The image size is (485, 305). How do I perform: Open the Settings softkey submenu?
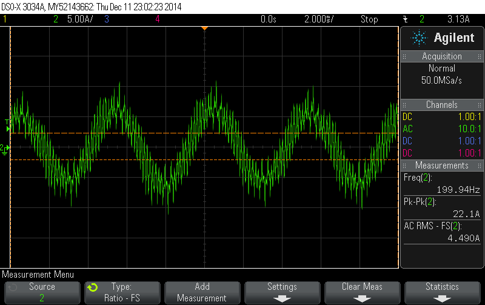coord(282,292)
